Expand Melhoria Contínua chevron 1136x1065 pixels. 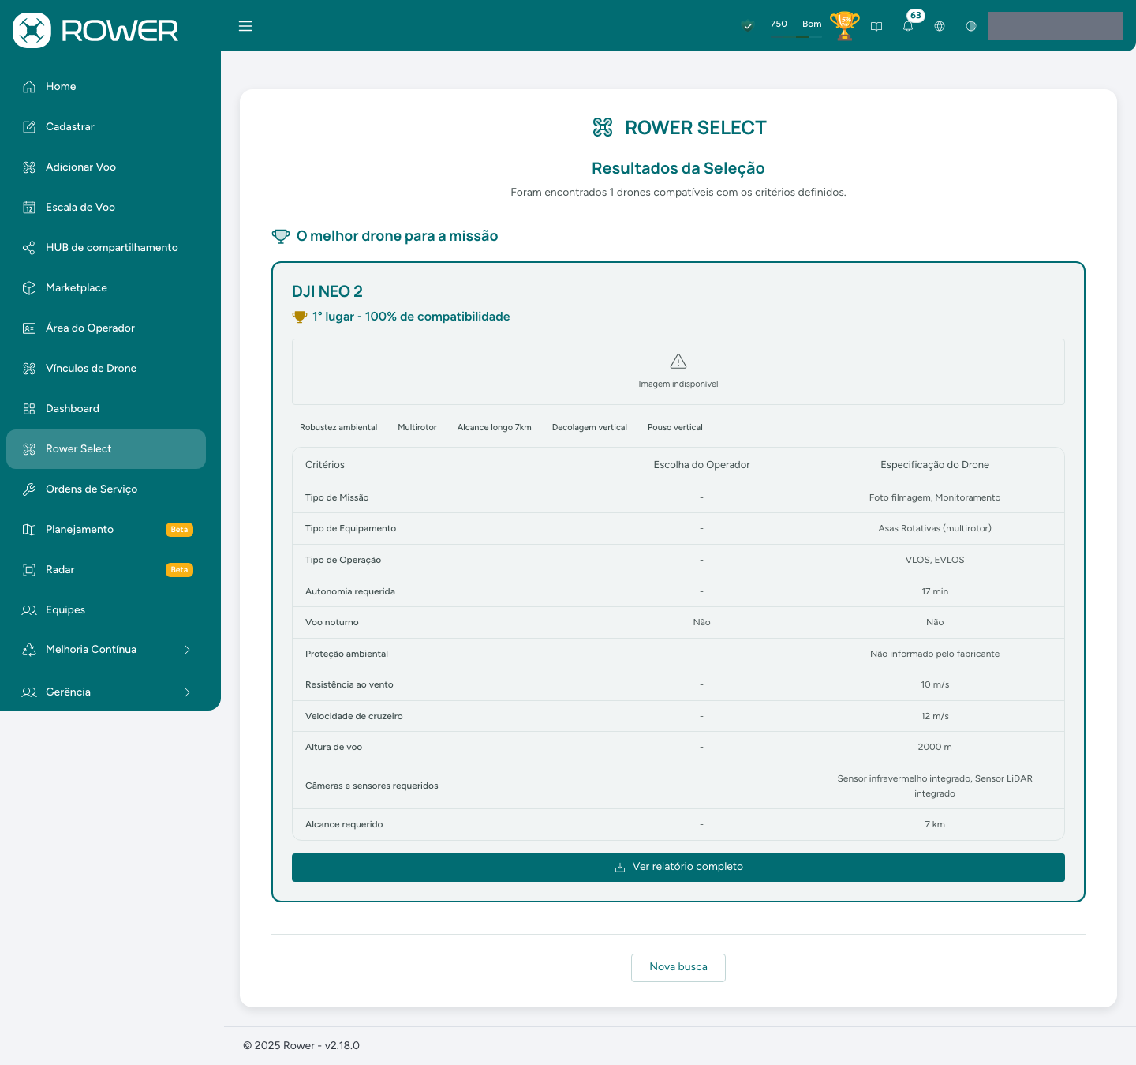187,650
